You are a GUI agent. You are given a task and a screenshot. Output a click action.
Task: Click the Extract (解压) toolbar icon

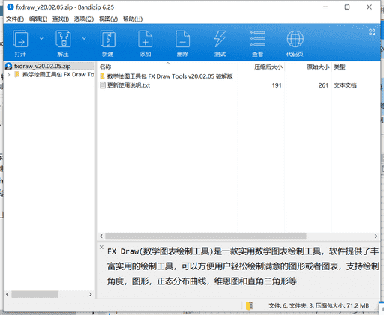pyautogui.click(x=63, y=39)
